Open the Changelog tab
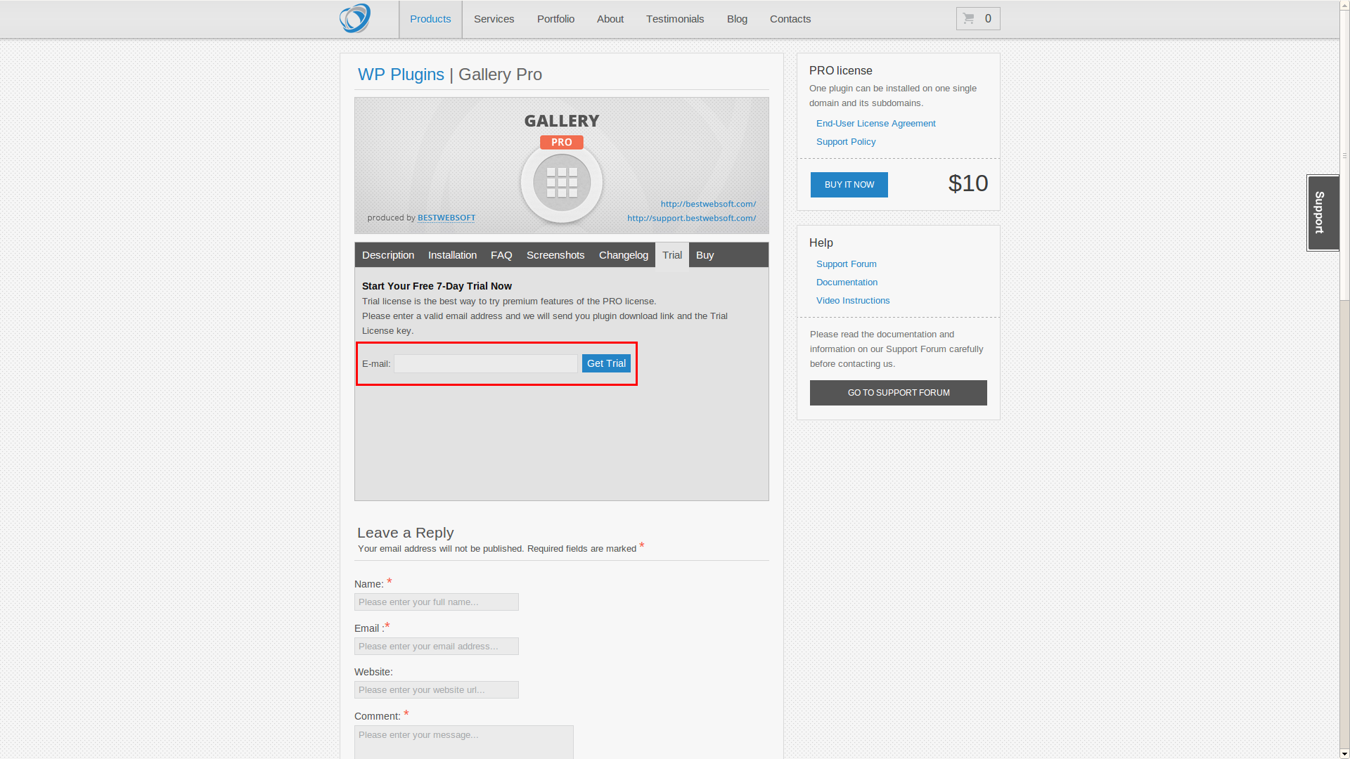Screen dimensions: 1350x759 pyautogui.click(x=623, y=255)
